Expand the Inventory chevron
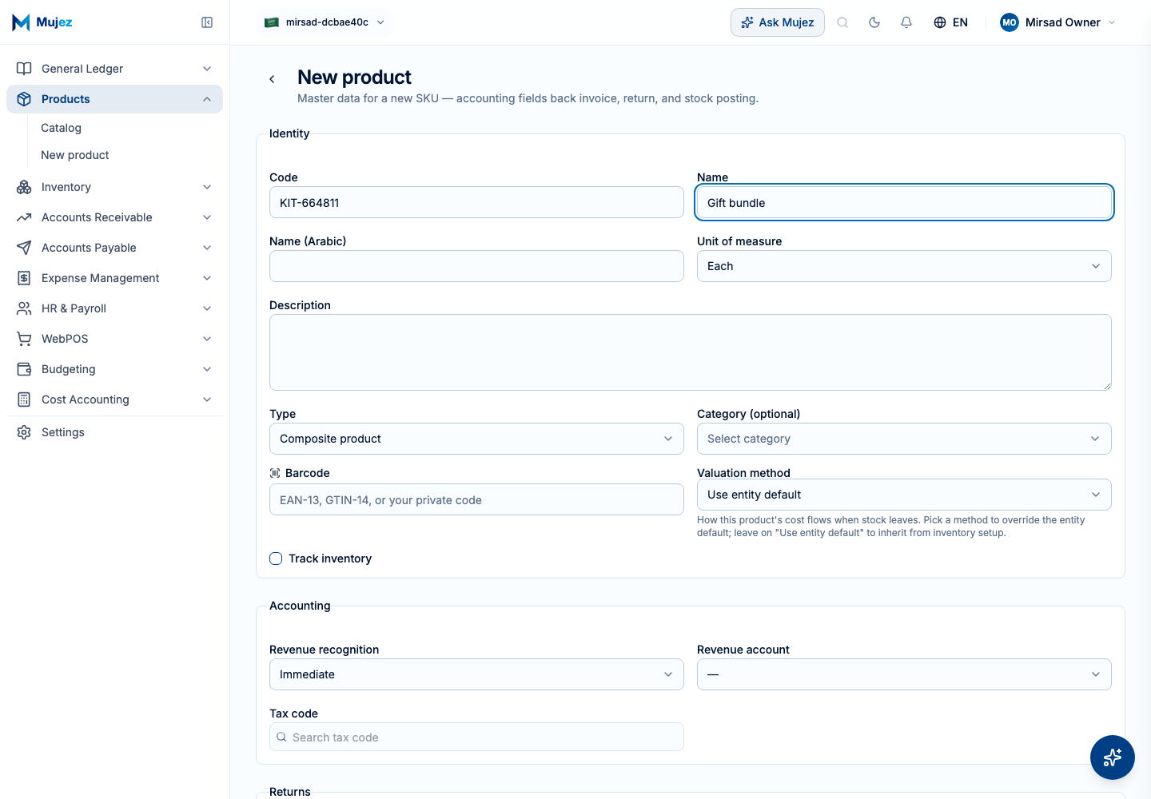This screenshot has width=1151, height=799. point(207,187)
